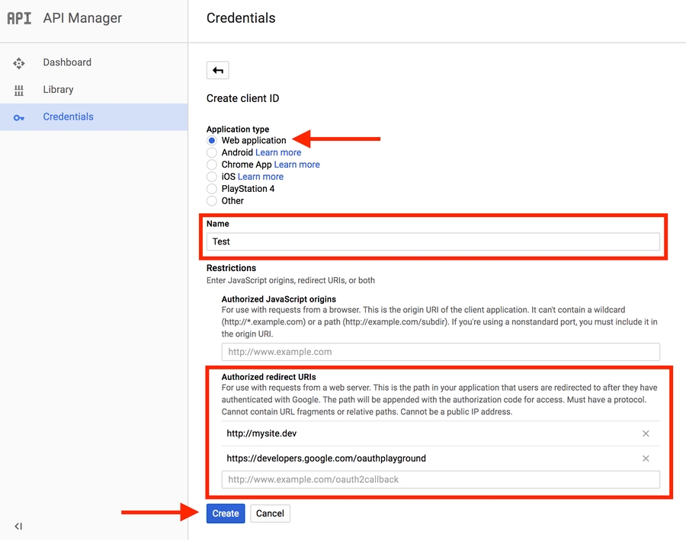686x540 pixels.
Task: Choose PlayStation 4 application type
Action: (212, 189)
